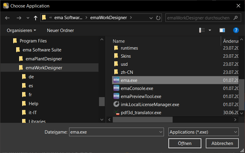Close the Choose Application dialog
Image resolution: width=245 pixels, height=153 pixels.
tap(238, 6)
